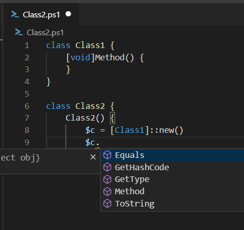Click the Class2 name on line 6
The width and height of the screenshot is (244, 230).
click(90, 106)
